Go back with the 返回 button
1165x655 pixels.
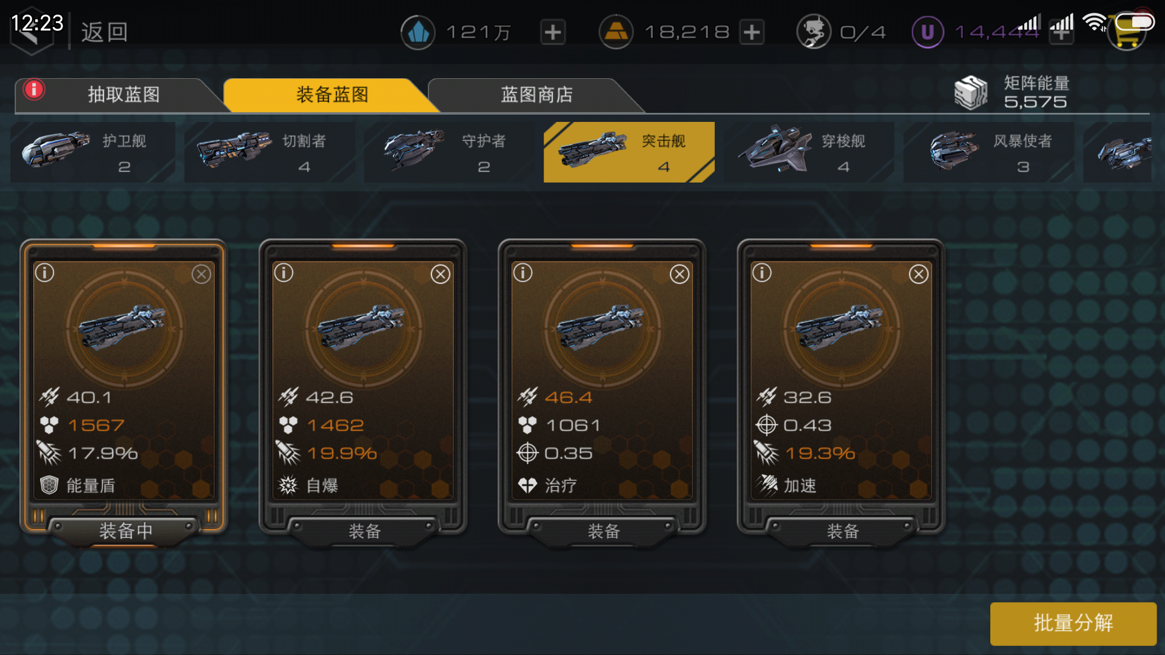(x=104, y=32)
